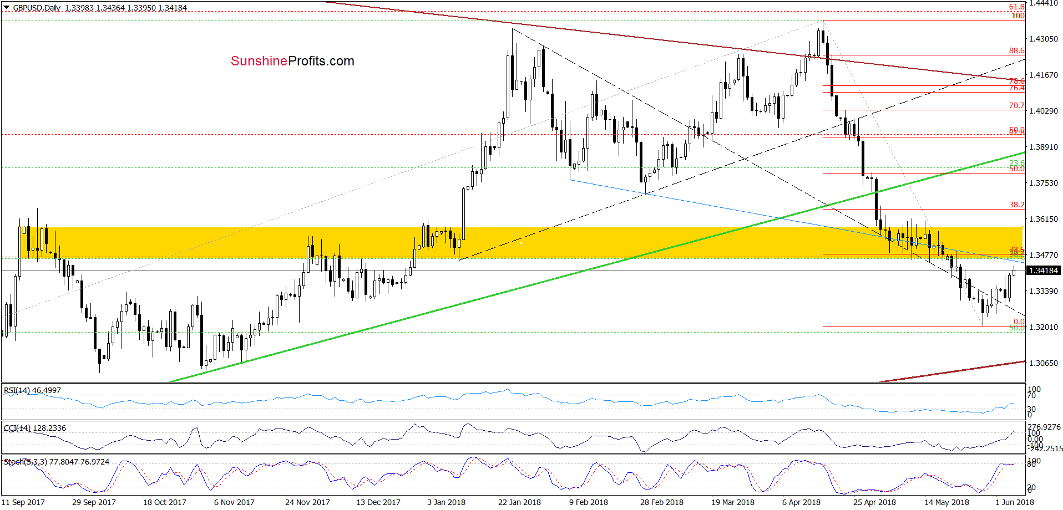Select the 29 Sep 2017 date label
Image resolution: width=1063 pixels, height=510 pixels.
[x=94, y=502]
